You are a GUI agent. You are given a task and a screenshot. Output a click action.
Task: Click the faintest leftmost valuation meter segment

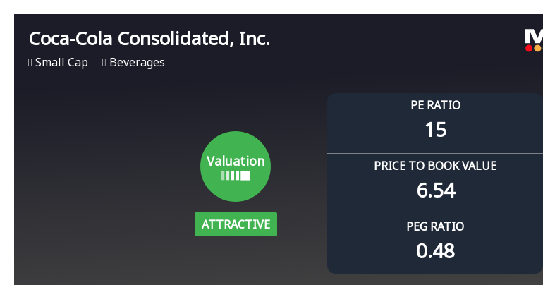tap(222, 176)
